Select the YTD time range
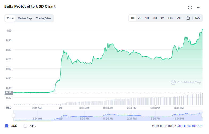The image size is (209, 134). point(171,18)
